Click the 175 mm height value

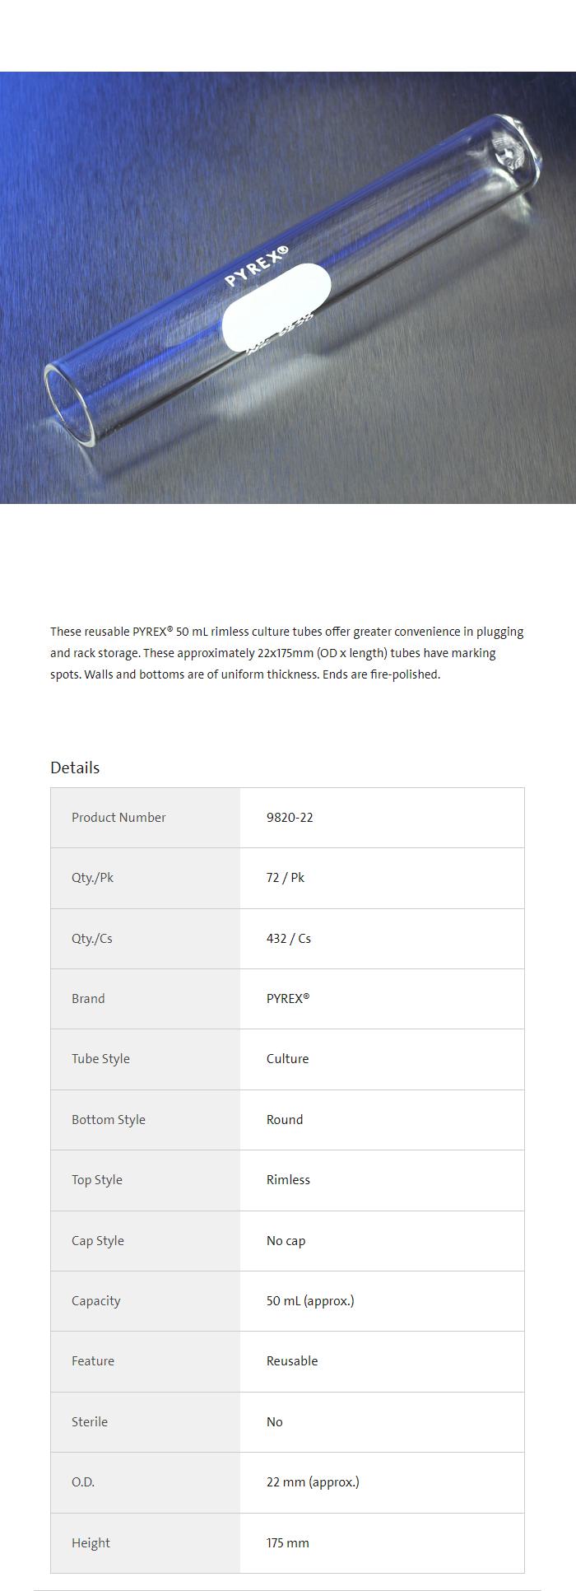point(288,1543)
